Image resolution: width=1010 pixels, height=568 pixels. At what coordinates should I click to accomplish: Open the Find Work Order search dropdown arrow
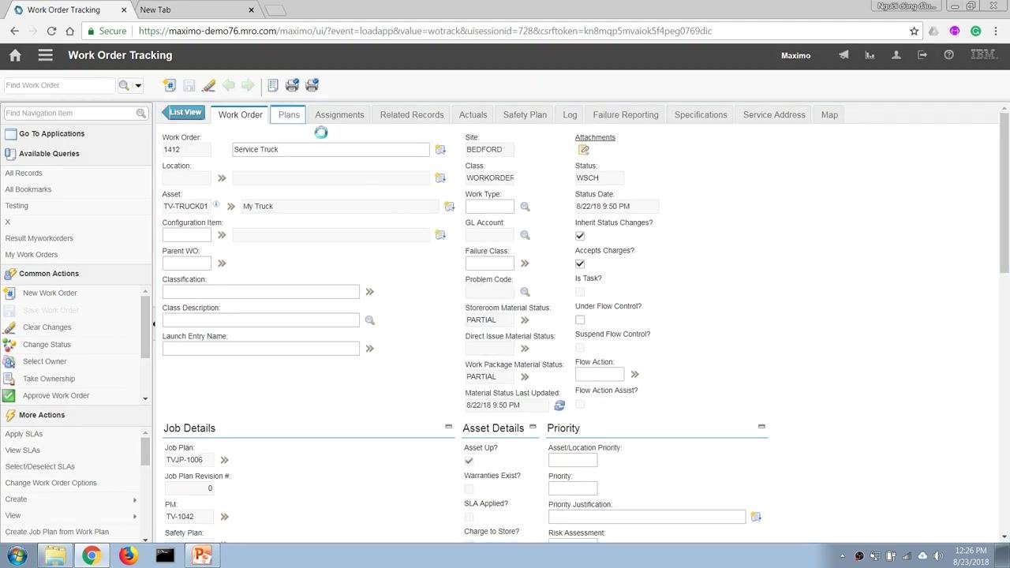tap(138, 85)
